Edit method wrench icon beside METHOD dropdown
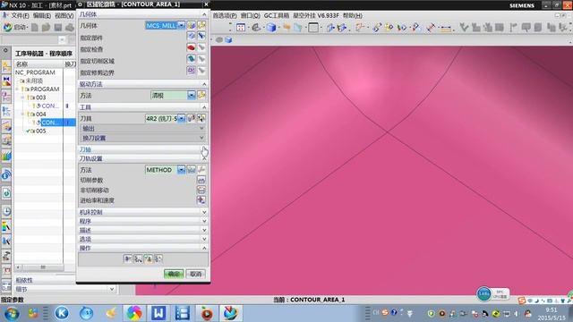The image size is (573, 322). pyautogui.click(x=201, y=170)
